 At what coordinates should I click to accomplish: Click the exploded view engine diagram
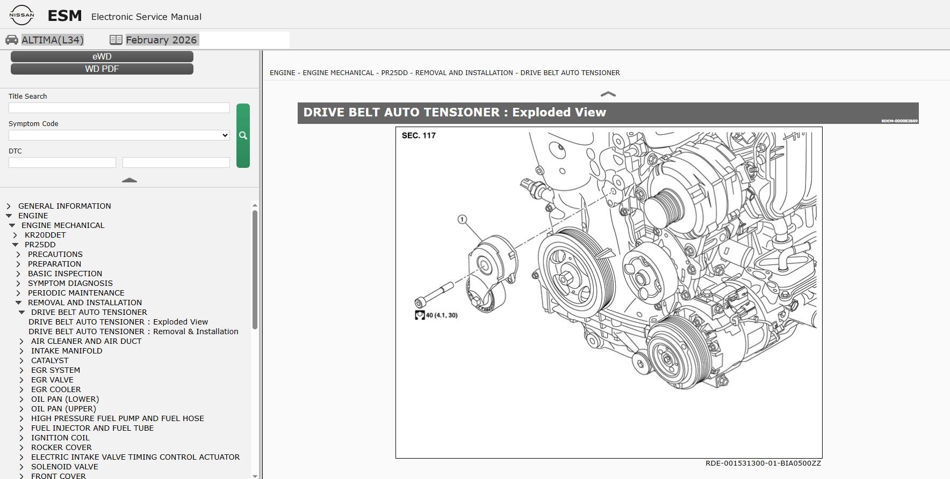pyautogui.click(x=609, y=292)
